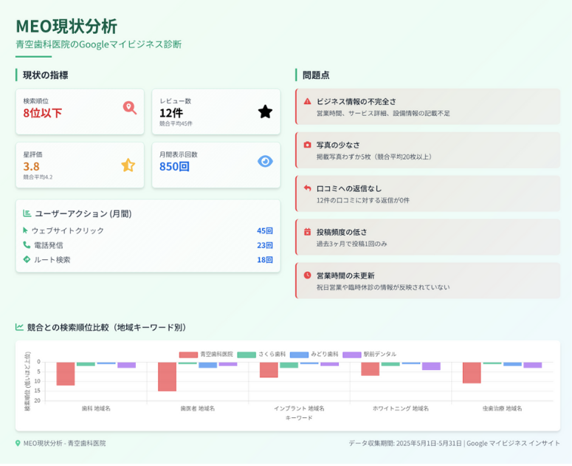The image size is (572, 466).
Task: Click the red bar for 歯医者 地域名
Action: [167, 377]
